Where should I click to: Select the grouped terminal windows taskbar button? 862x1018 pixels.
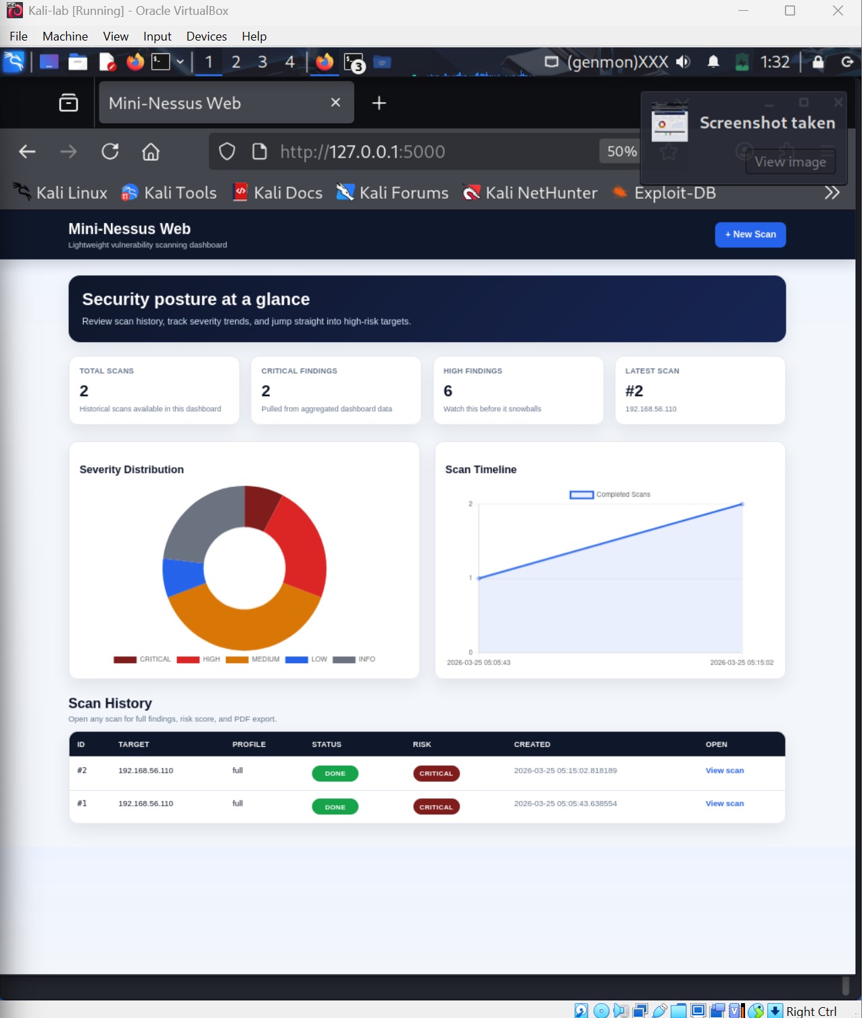pos(354,63)
